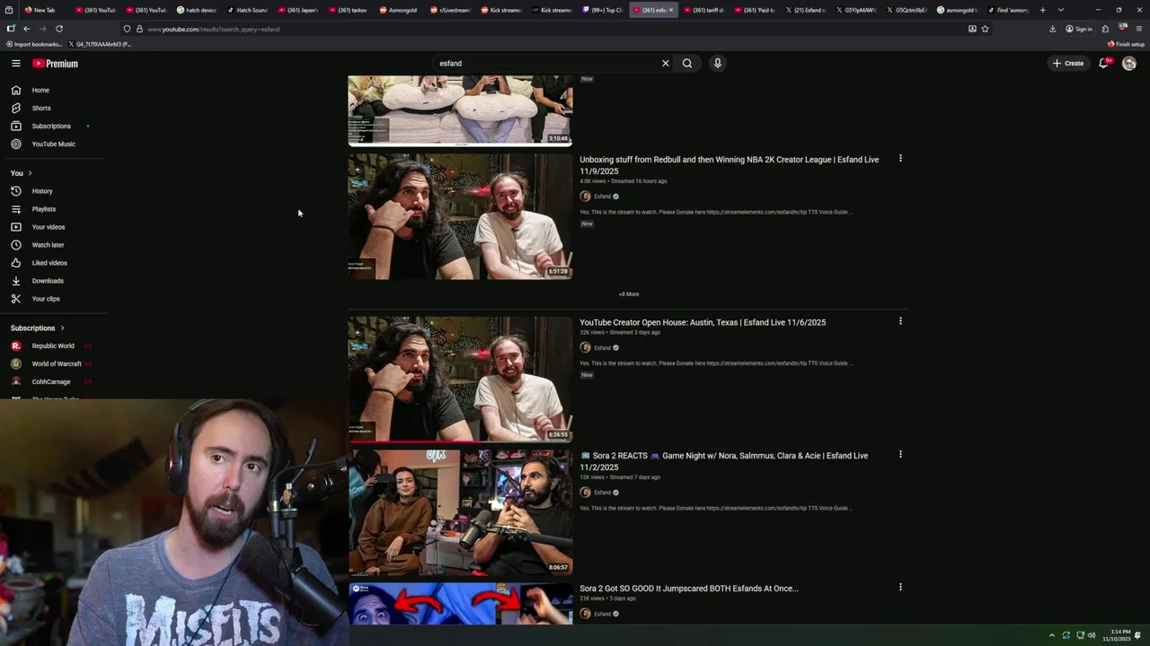Viewport: 1150px width, 646px height.
Task: Open more options for Sora 2 REACTS video
Action: 900,455
